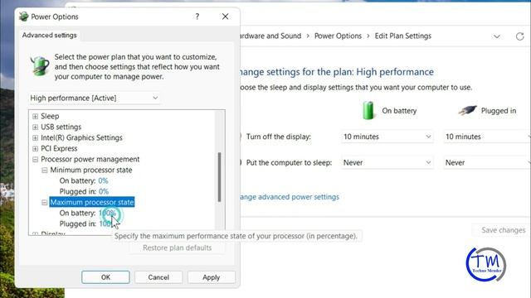Viewport: 531px width, 298px height.
Task: Click the minimum state Plugged in 0% value
Action: click(x=104, y=191)
